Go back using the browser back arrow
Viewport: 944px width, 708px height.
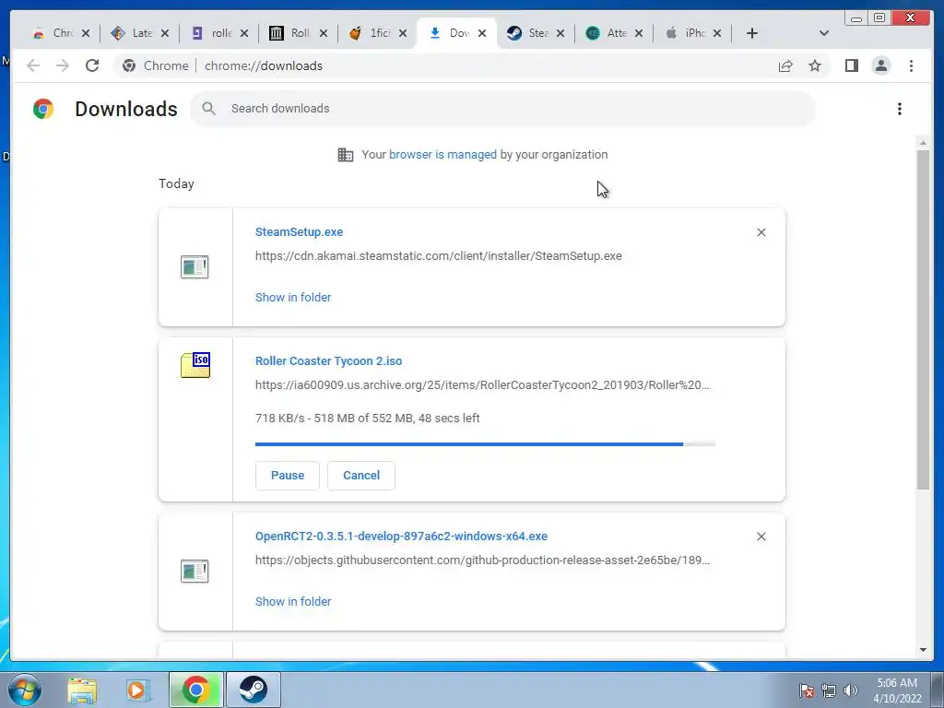(33, 65)
